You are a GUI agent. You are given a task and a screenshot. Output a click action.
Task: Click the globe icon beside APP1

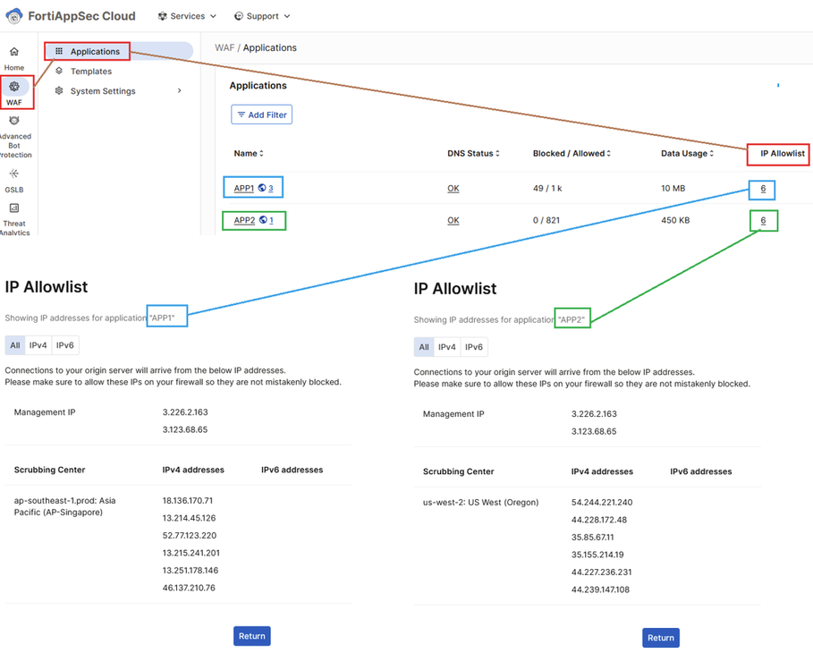click(262, 188)
